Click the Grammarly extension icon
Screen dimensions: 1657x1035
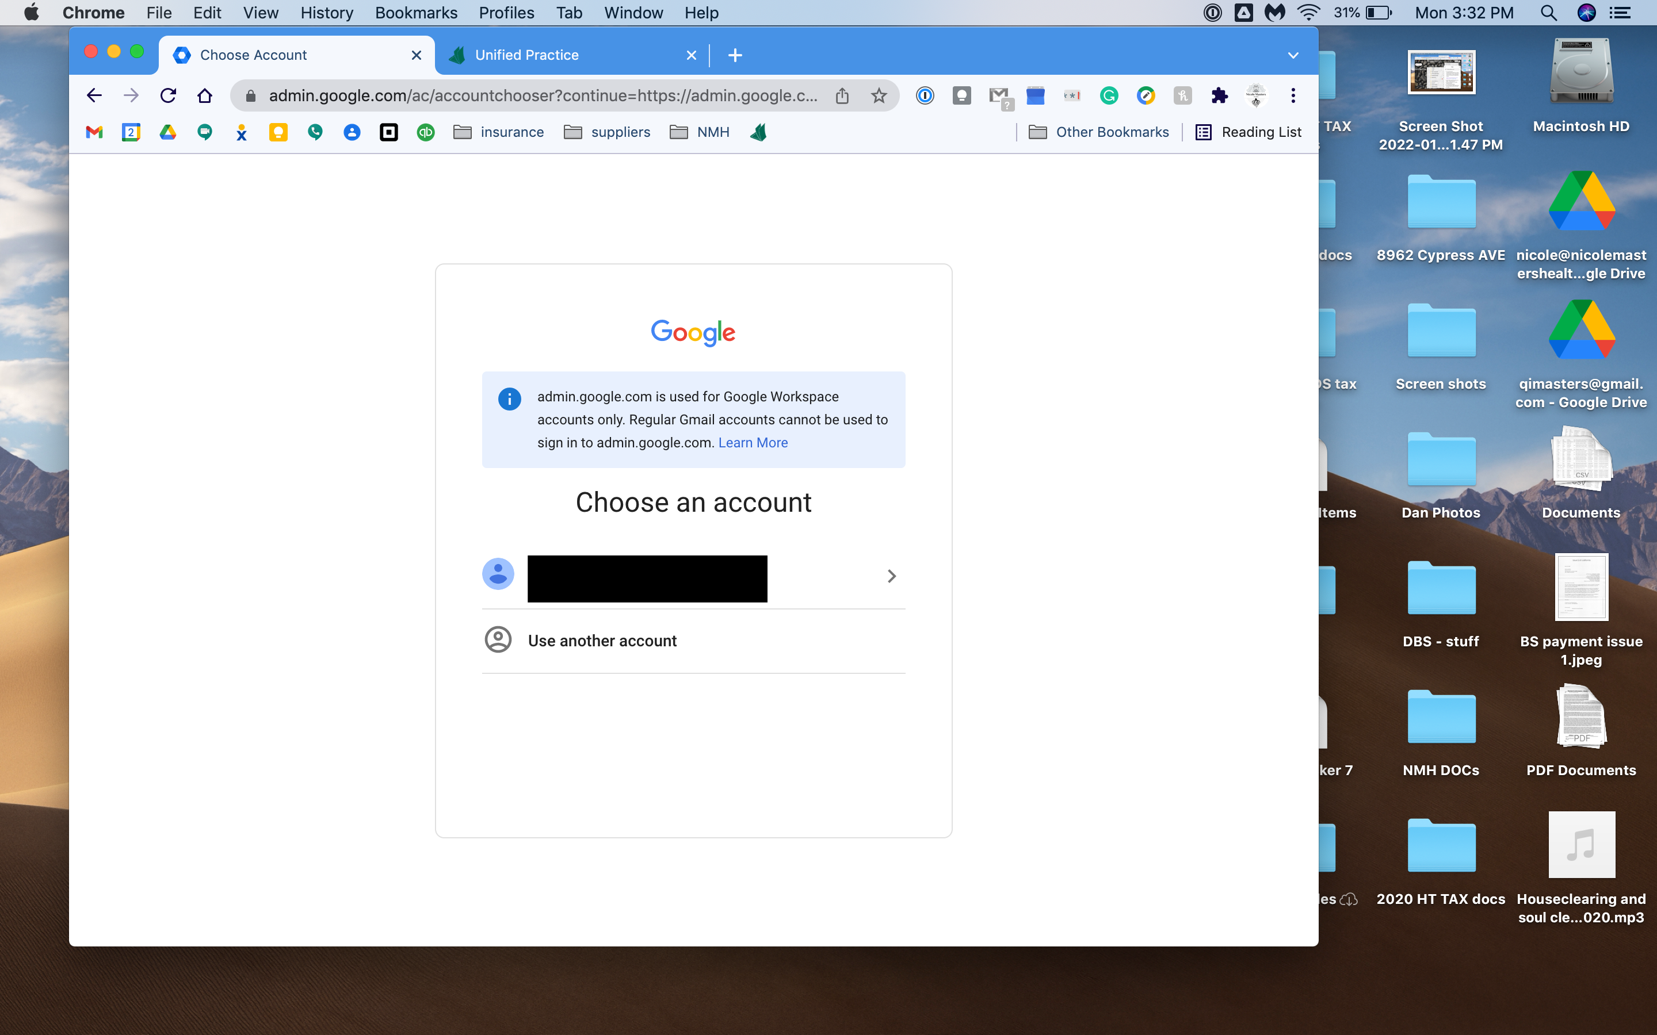pyautogui.click(x=1109, y=96)
